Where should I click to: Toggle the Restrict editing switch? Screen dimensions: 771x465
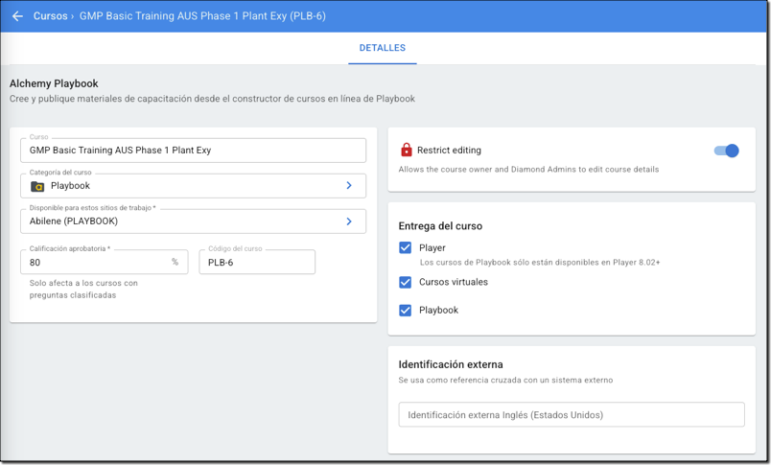coord(726,151)
